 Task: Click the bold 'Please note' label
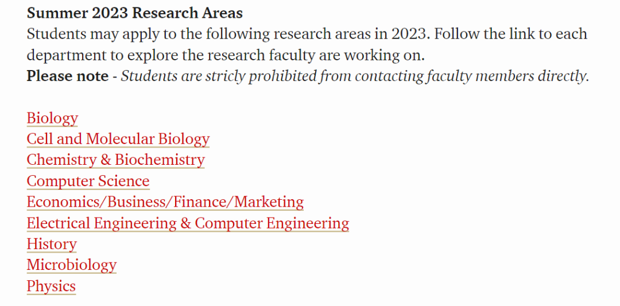67,76
